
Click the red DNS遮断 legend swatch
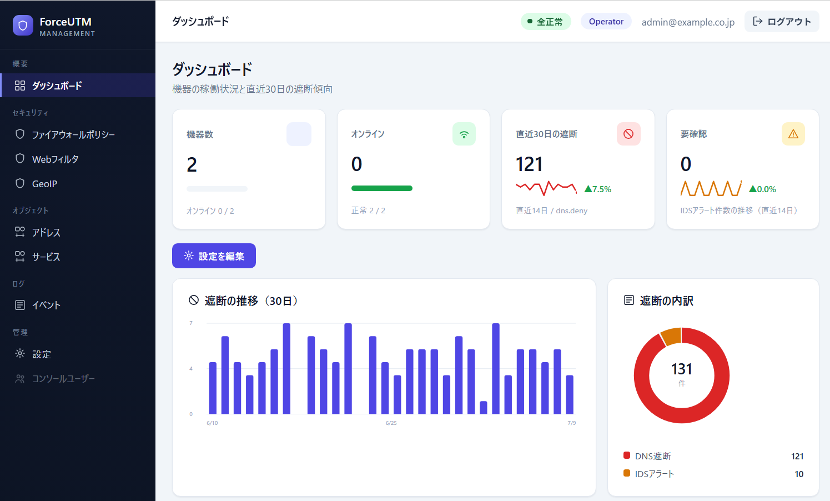[x=627, y=455]
